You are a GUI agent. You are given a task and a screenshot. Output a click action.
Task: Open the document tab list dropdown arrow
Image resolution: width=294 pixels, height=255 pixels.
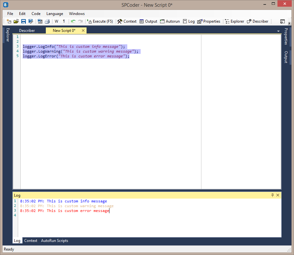point(278,31)
